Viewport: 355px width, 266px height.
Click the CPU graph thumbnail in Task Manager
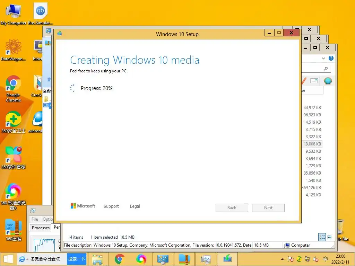[44, 245]
